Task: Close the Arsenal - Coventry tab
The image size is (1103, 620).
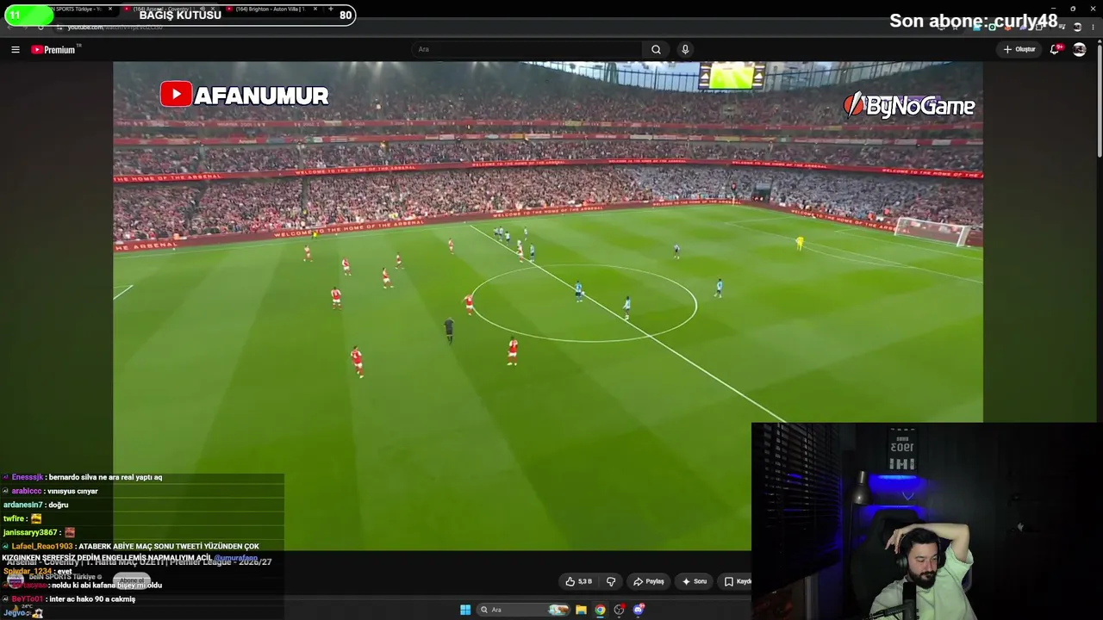Action: click(214, 9)
